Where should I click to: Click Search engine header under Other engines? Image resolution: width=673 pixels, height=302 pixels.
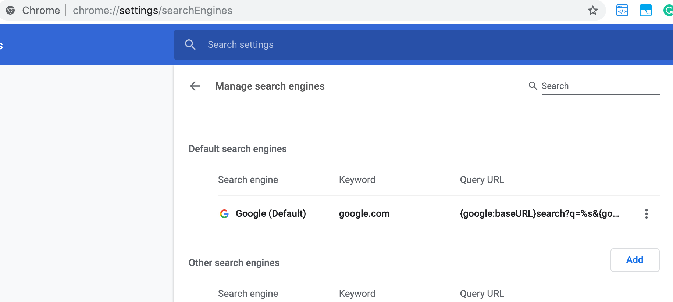click(248, 294)
